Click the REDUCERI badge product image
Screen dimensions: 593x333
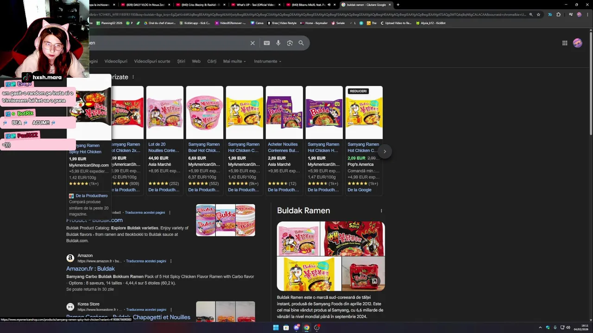point(364,112)
